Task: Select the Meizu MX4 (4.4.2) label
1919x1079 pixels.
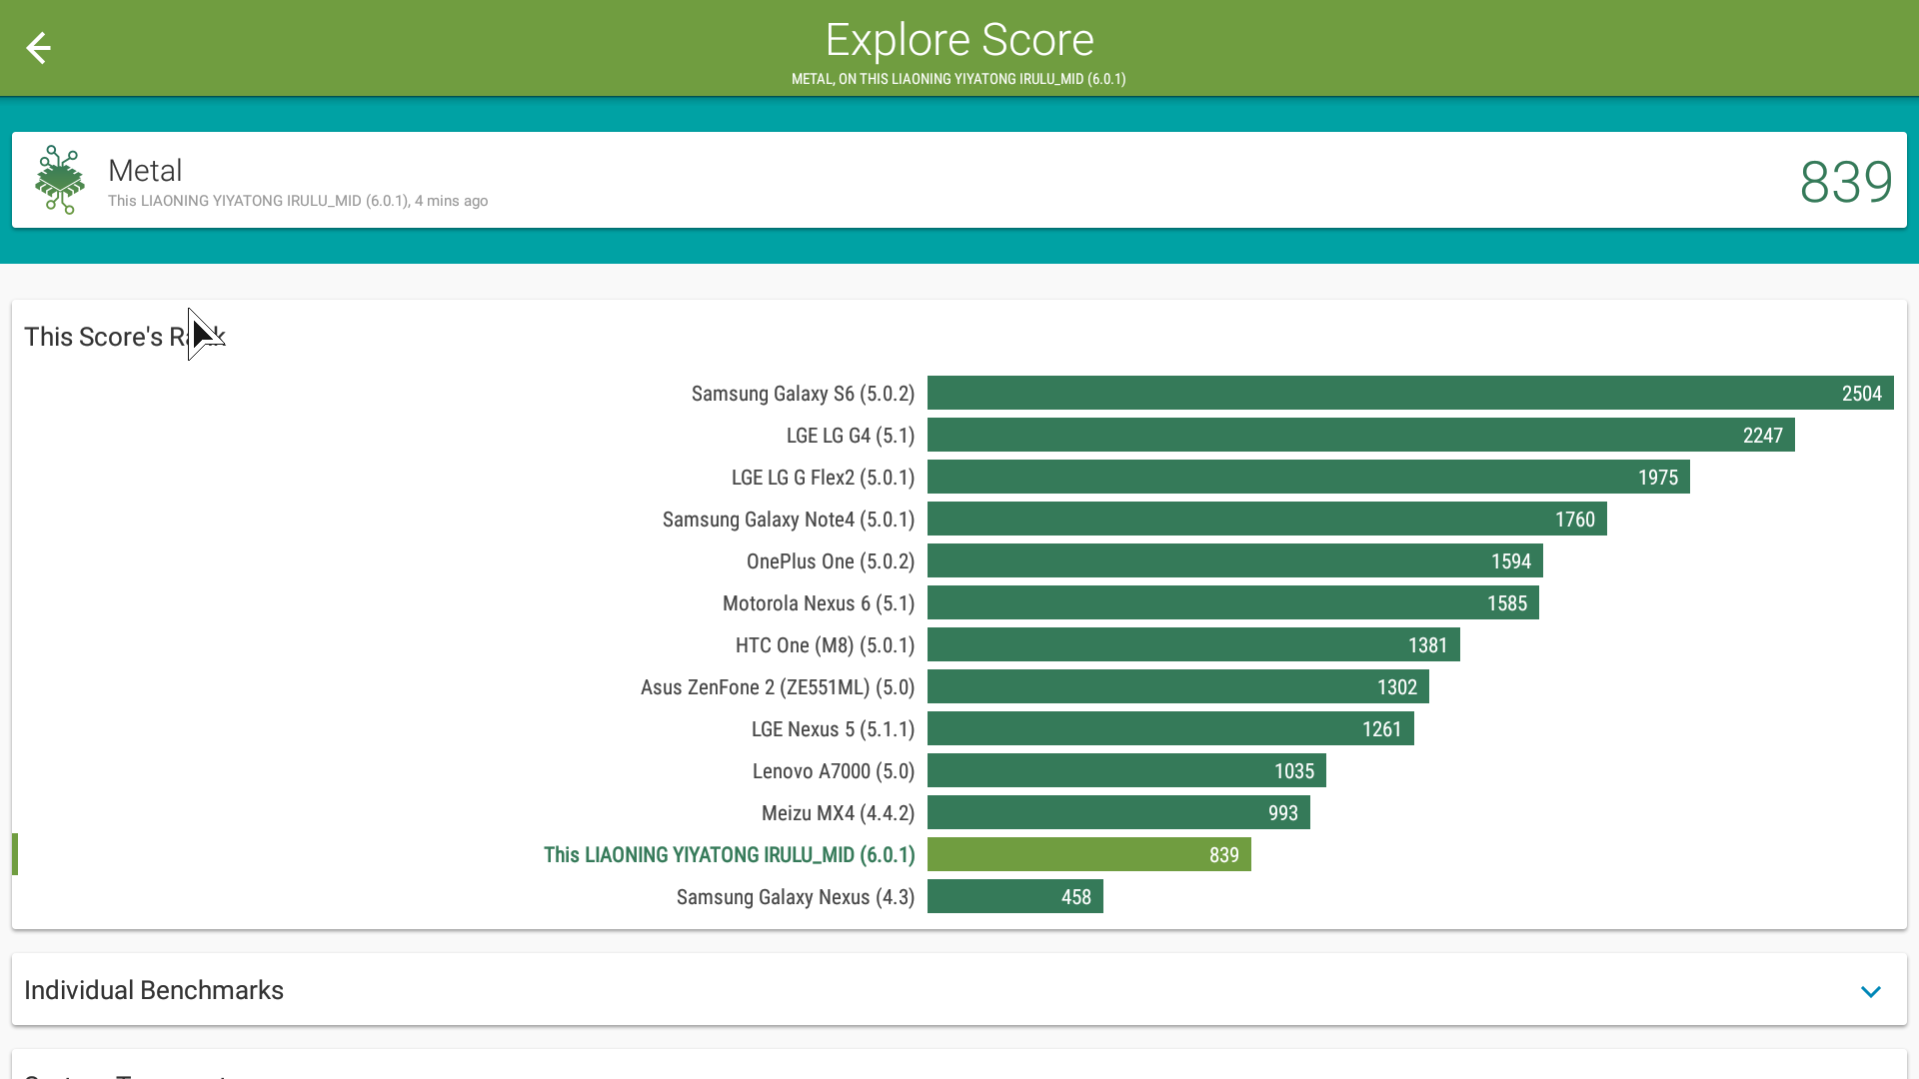Action: 839,813
